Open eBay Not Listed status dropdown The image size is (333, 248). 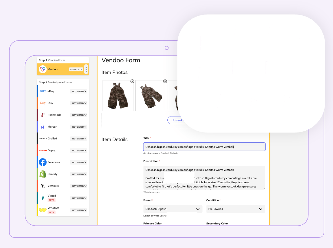[x=79, y=91]
